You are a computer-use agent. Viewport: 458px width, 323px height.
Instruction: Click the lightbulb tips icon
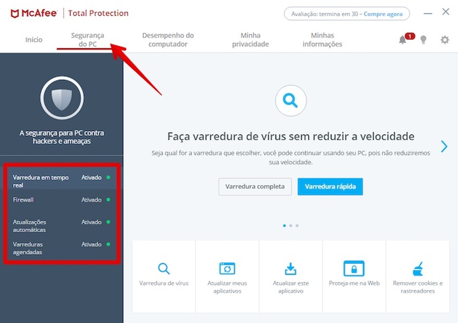click(x=423, y=40)
